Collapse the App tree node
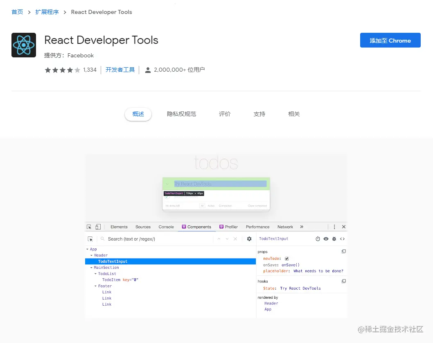This screenshot has height=343, width=433. [x=88, y=249]
